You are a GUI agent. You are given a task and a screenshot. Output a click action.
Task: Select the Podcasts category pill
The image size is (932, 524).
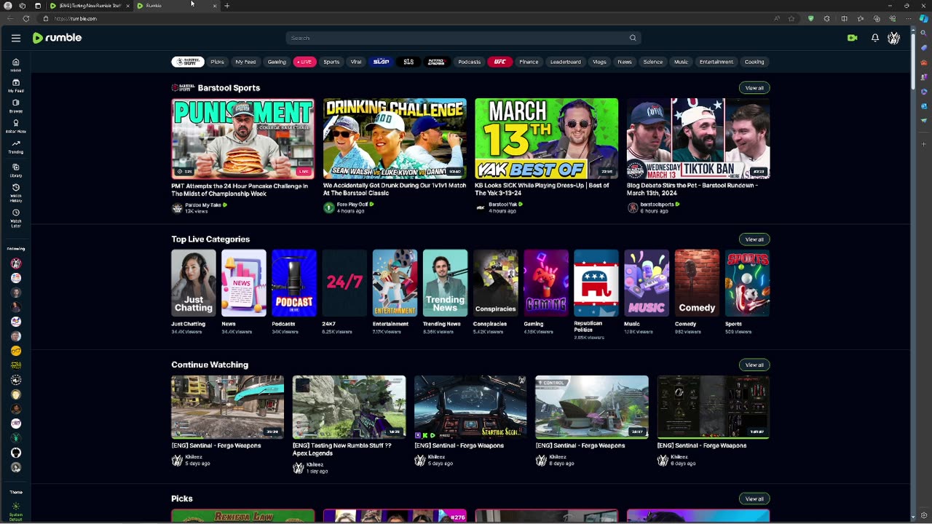point(469,62)
